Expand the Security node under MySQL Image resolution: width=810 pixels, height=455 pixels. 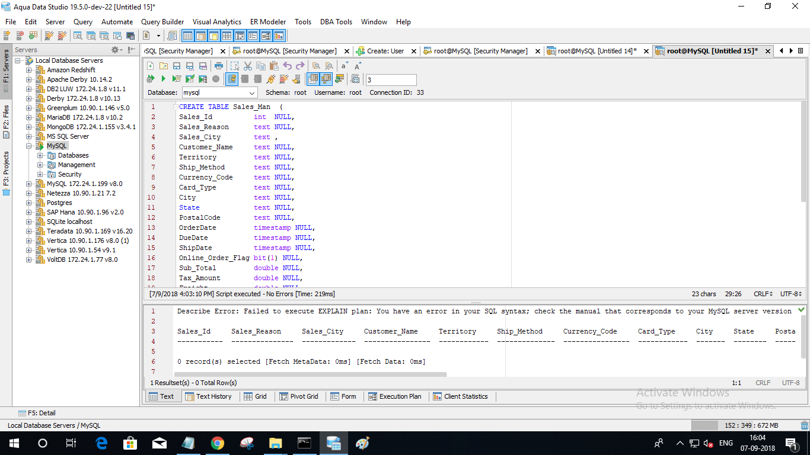40,174
